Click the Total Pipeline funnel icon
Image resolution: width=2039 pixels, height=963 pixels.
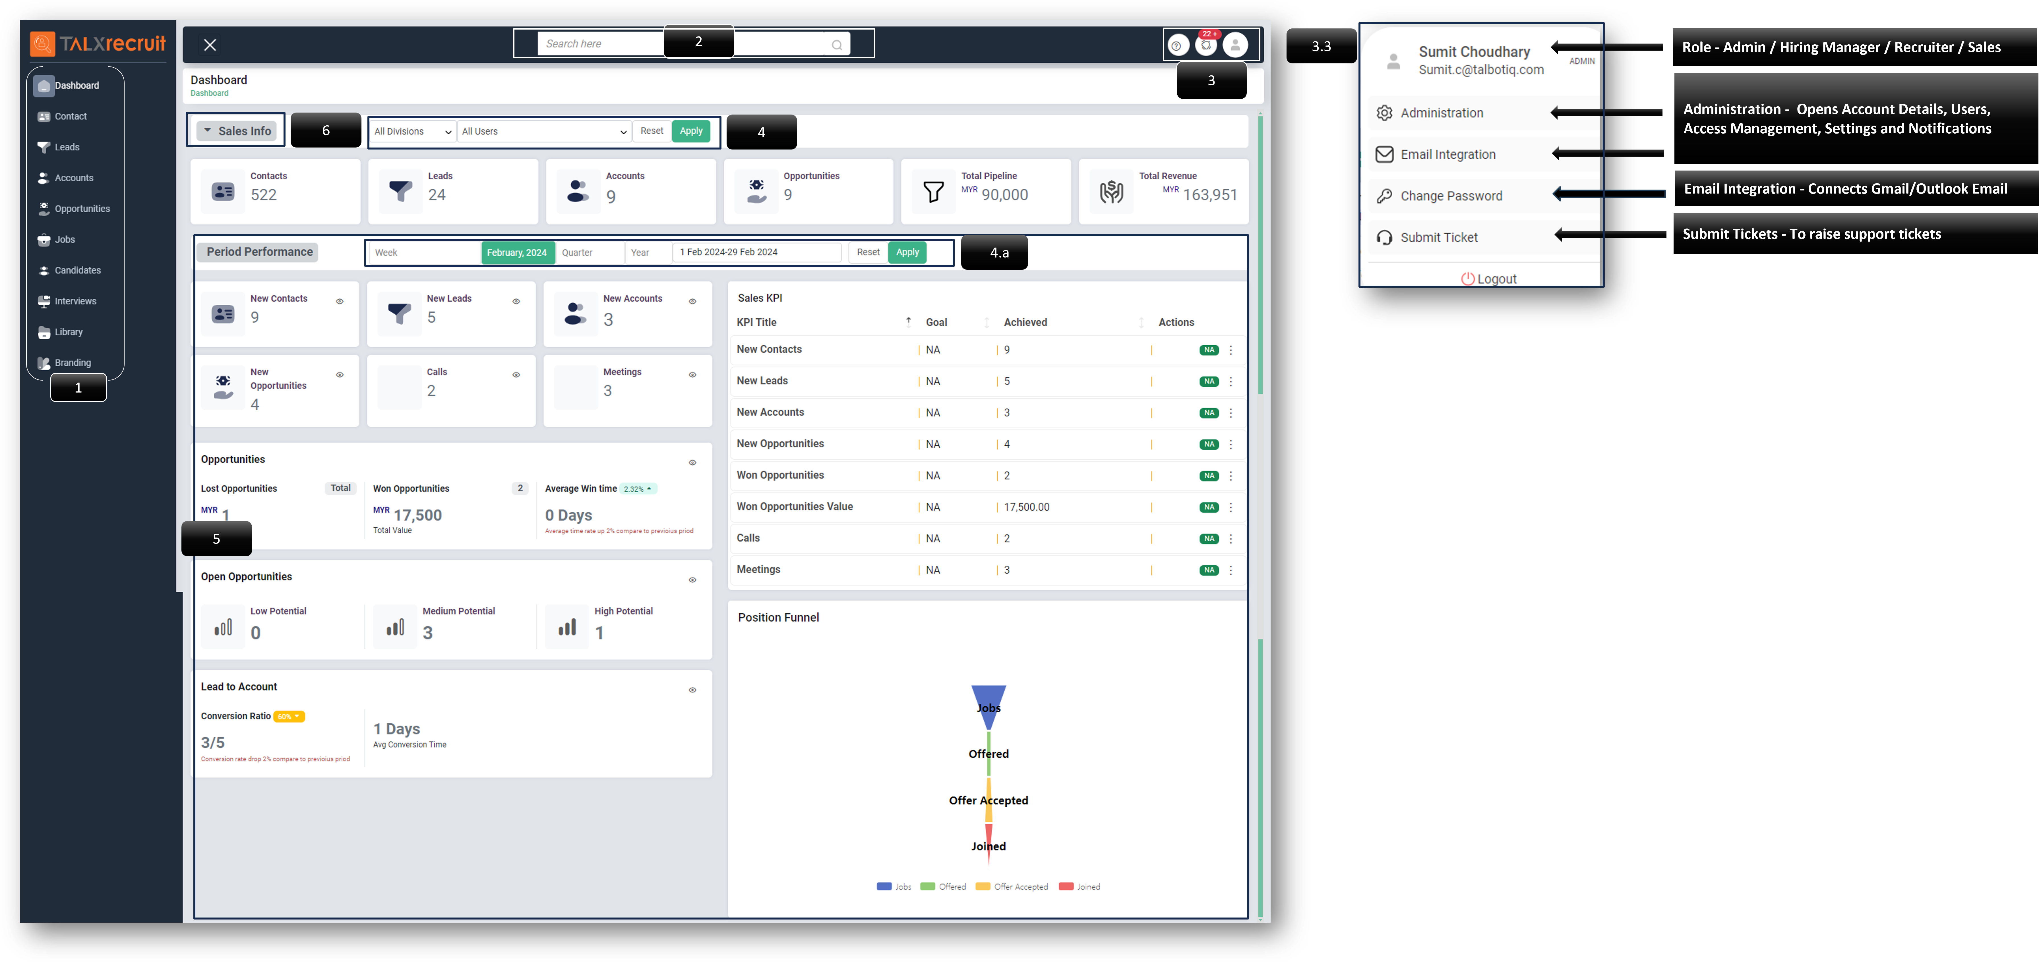pyautogui.click(x=933, y=192)
